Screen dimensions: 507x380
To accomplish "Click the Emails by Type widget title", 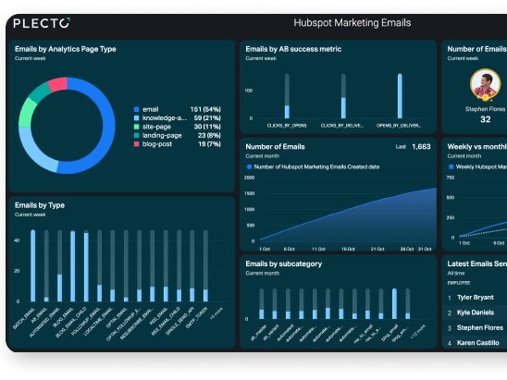I will (x=40, y=205).
